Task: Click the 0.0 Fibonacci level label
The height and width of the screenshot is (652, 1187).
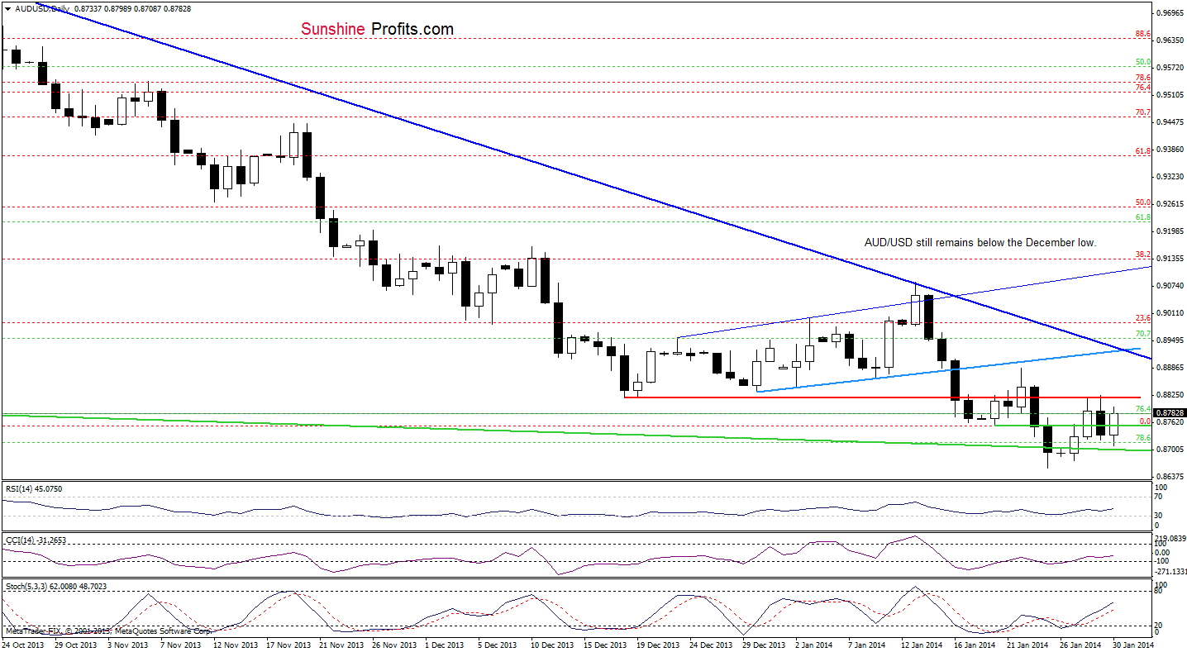Action: (x=1145, y=421)
